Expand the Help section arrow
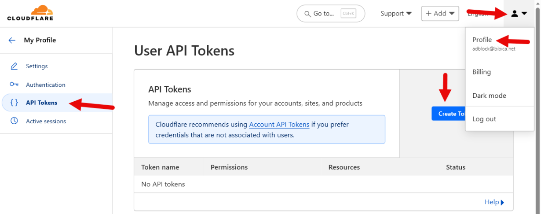541x214 pixels. pos(502,202)
